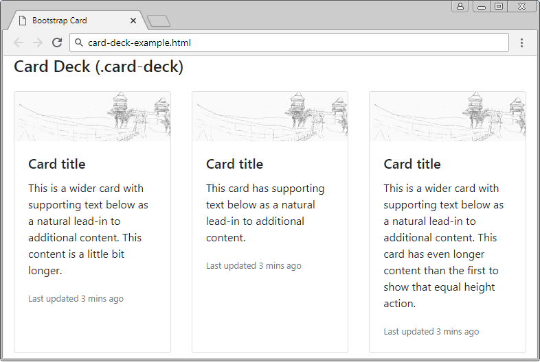This screenshot has width=540, height=362.
Task: Click the Card Deck (.card-deck) heading
Action: click(x=98, y=67)
